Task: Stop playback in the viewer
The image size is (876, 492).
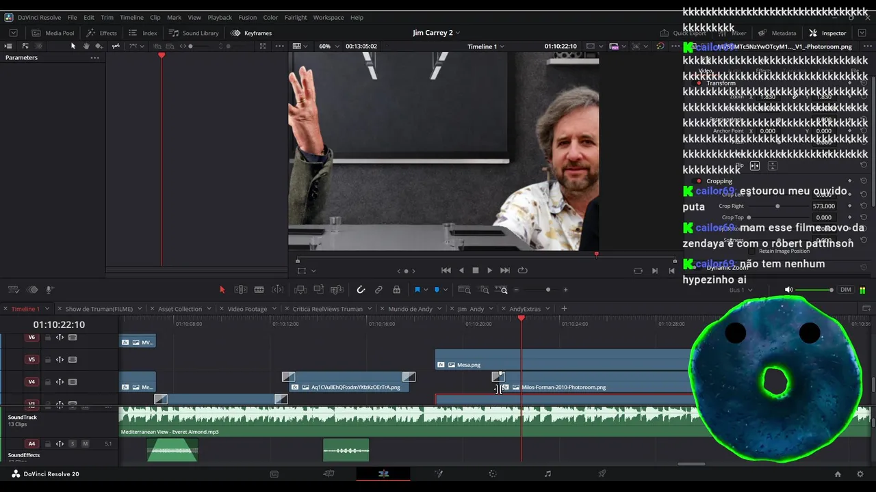Action: click(x=476, y=271)
